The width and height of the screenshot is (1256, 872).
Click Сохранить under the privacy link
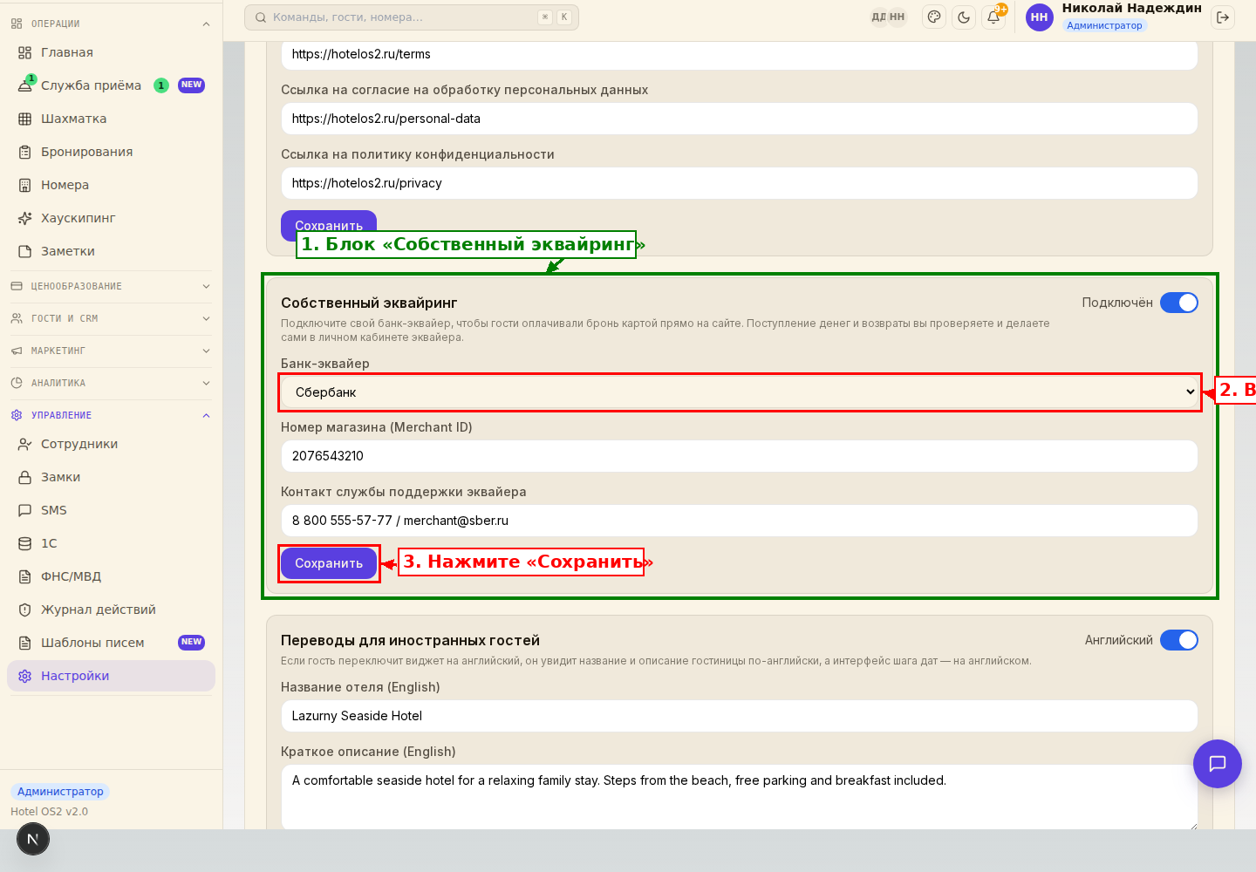(329, 225)
